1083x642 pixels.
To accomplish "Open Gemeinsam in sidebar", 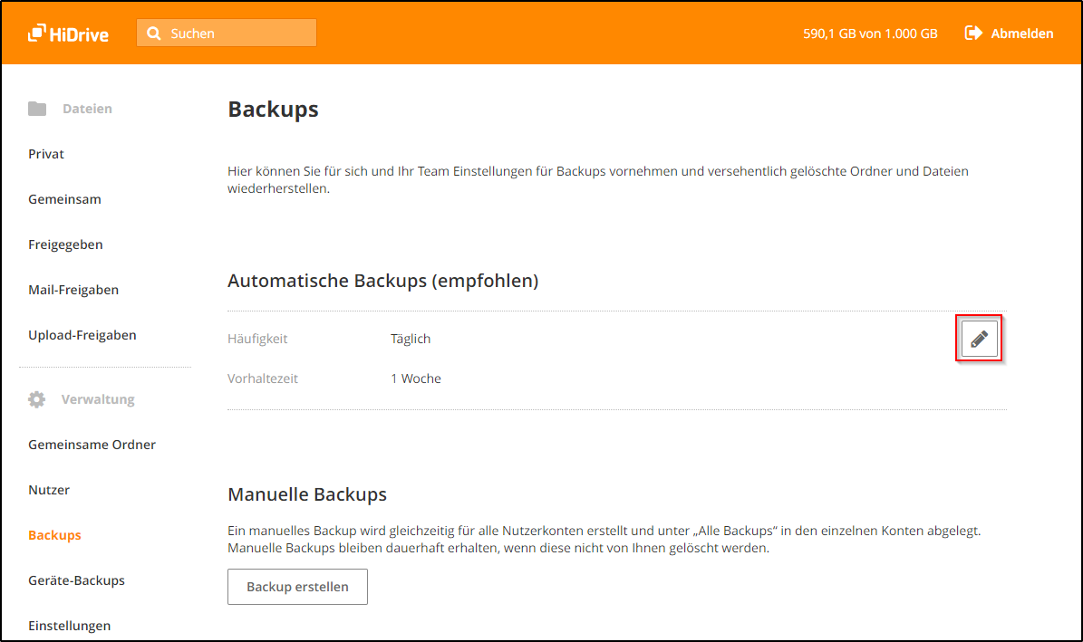I will click(x=65, y=199).
